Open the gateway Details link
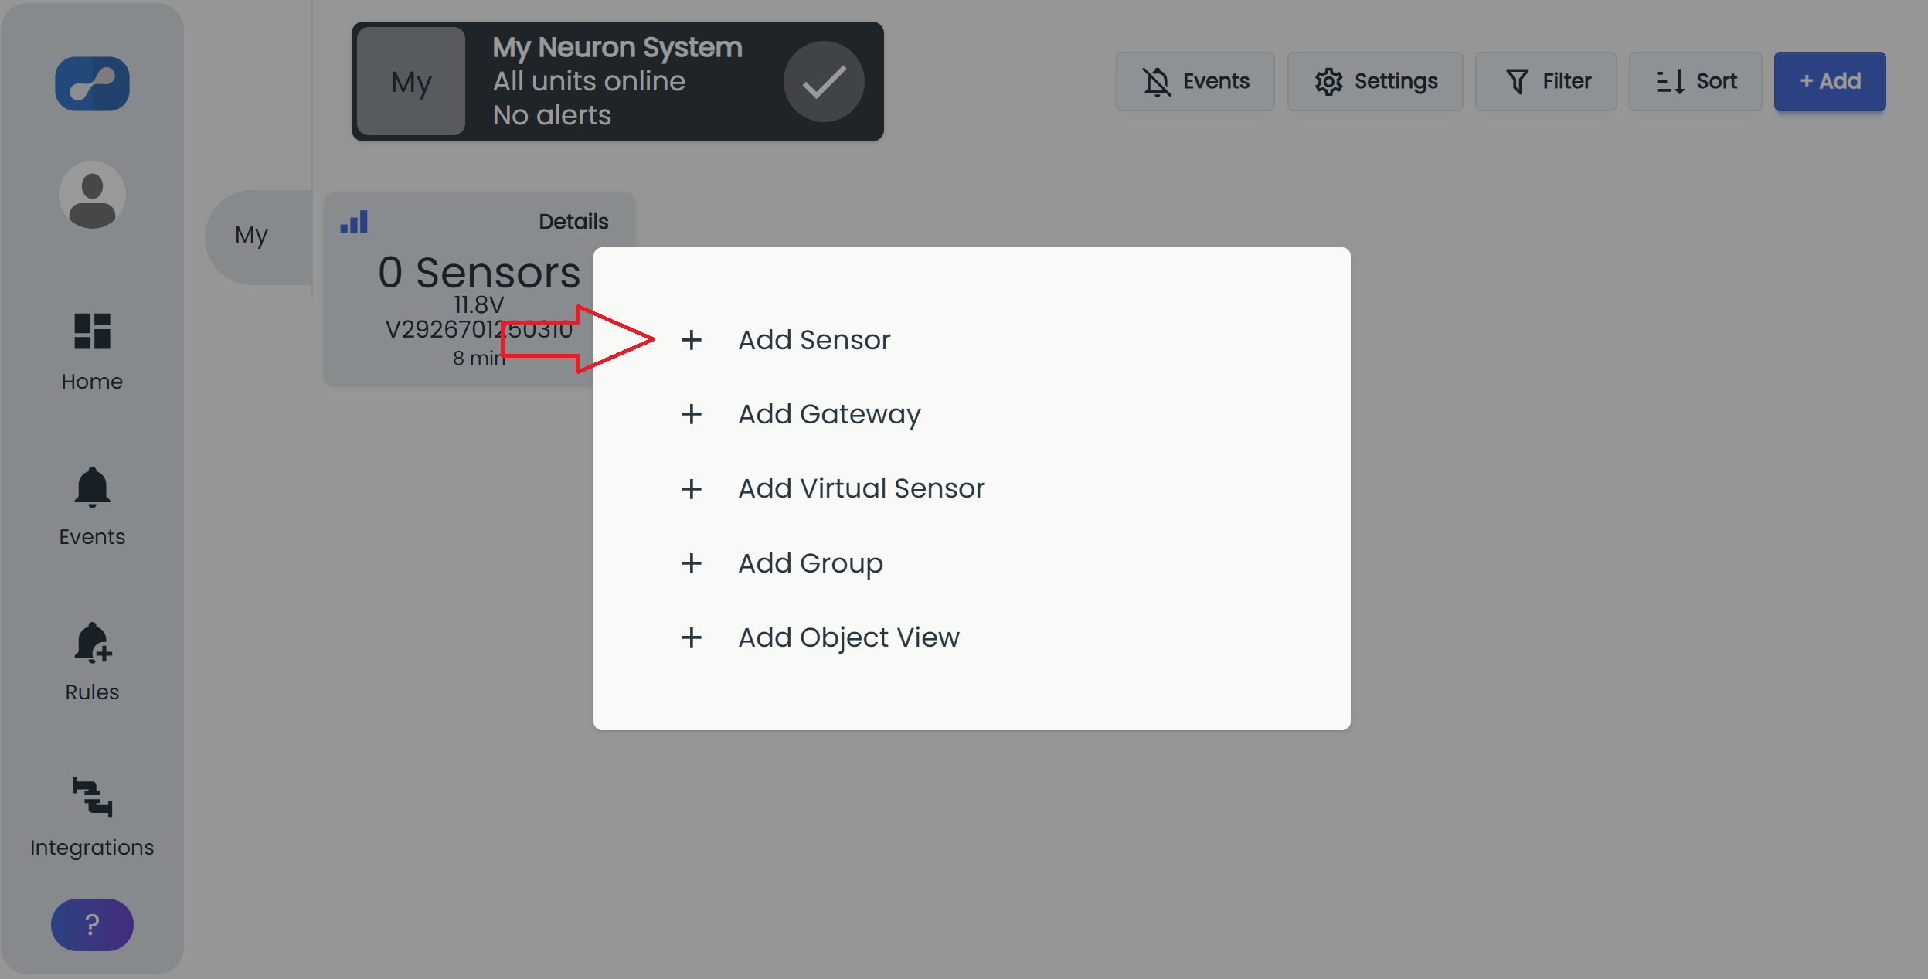 click(x=573, y=222)
